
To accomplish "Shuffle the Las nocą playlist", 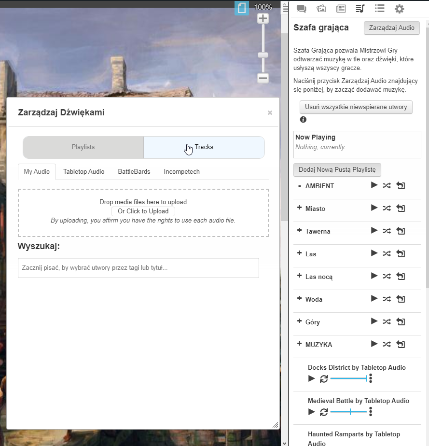I will point(387,276).
